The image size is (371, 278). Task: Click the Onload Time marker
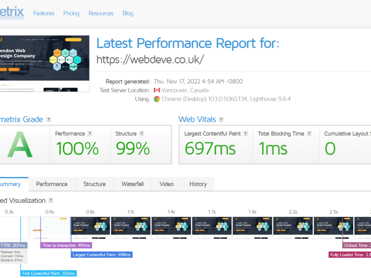click(357, 245)
